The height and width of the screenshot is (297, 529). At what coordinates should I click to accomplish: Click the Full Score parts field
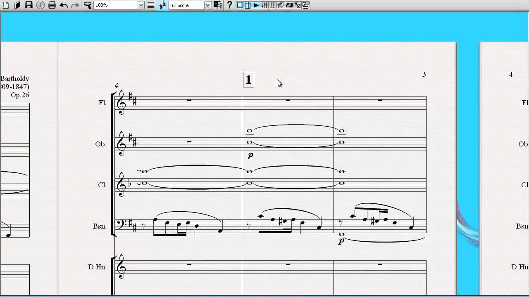point(186,5)
